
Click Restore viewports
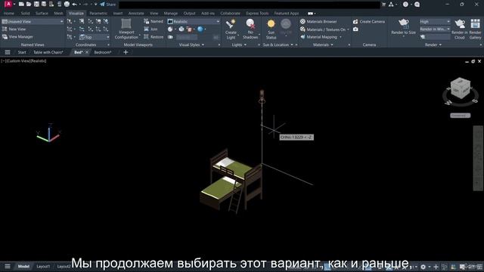(x=154, y=37)
